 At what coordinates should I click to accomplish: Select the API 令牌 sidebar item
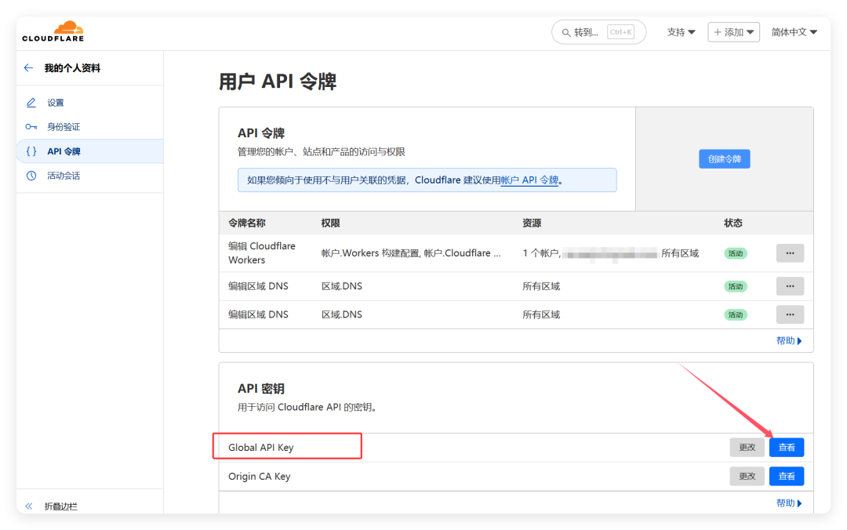tap(89, 151)
